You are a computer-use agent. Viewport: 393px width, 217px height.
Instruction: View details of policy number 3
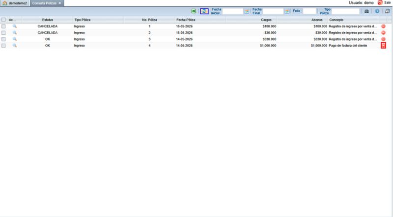tap(15, 39)
